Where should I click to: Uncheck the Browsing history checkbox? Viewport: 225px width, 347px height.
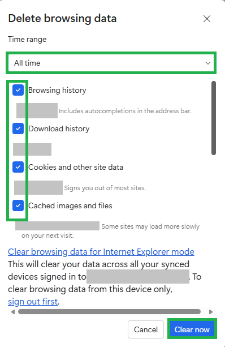18,90
